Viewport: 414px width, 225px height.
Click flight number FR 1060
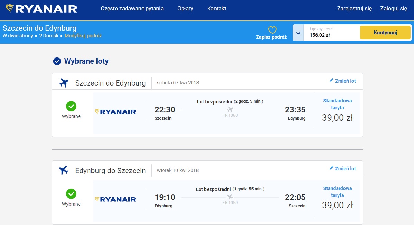230,115
